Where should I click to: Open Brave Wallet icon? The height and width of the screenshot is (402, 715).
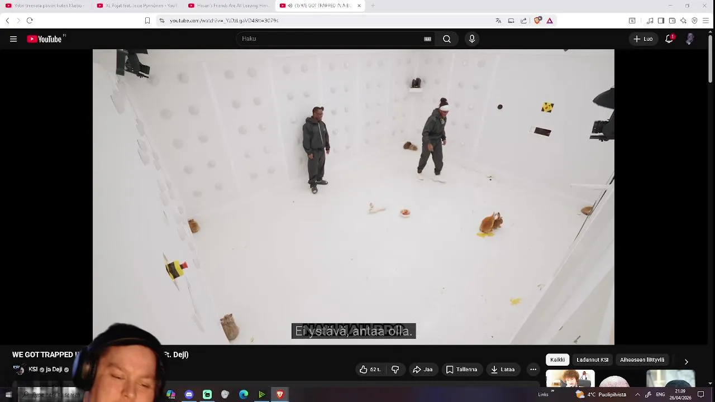672,21
